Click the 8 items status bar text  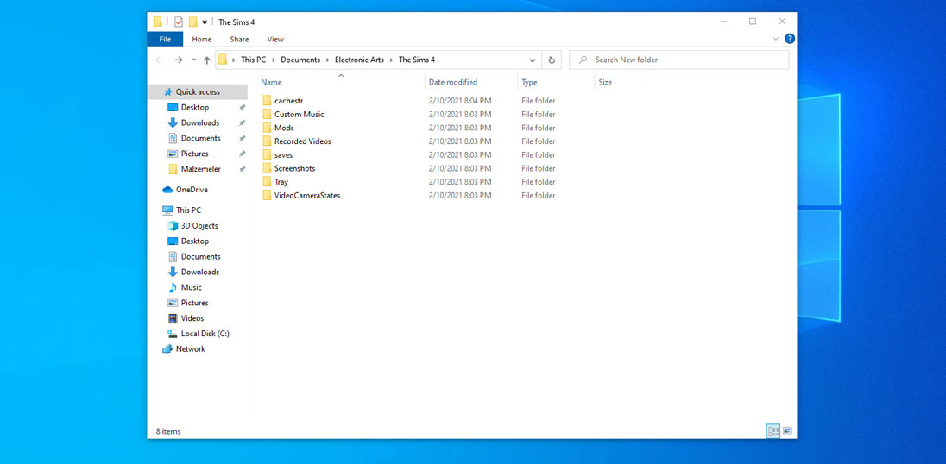pos(168,431)
